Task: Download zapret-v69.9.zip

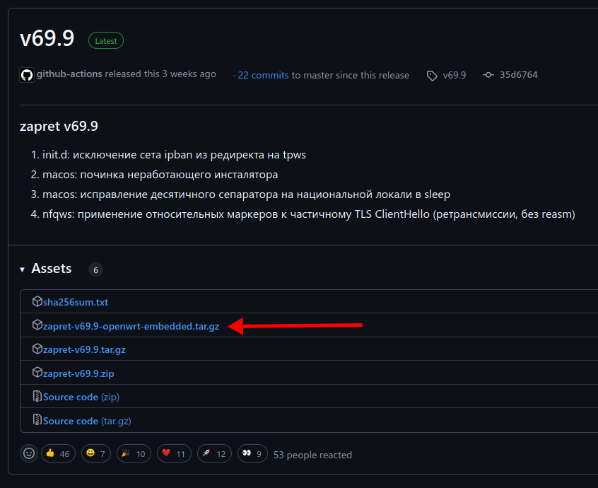Action: pyautogui.click(x=78, y=373)
